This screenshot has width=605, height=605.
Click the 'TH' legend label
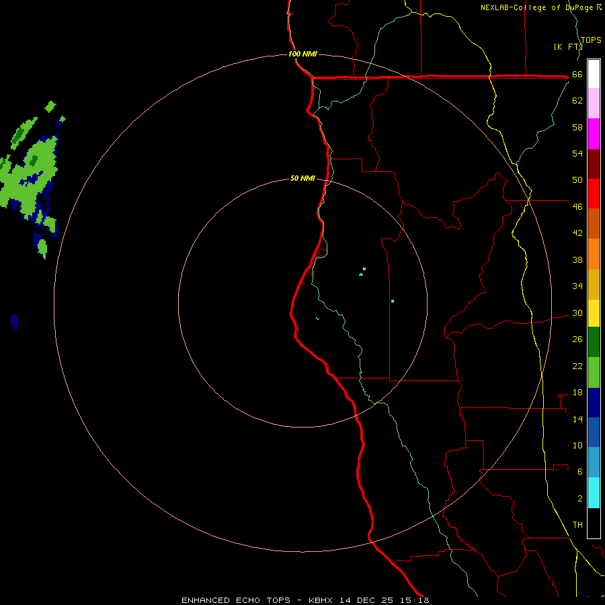(577, 524)
